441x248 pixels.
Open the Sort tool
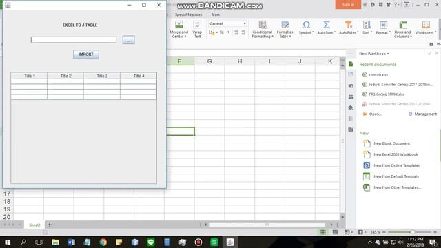[x=367, y=25]
